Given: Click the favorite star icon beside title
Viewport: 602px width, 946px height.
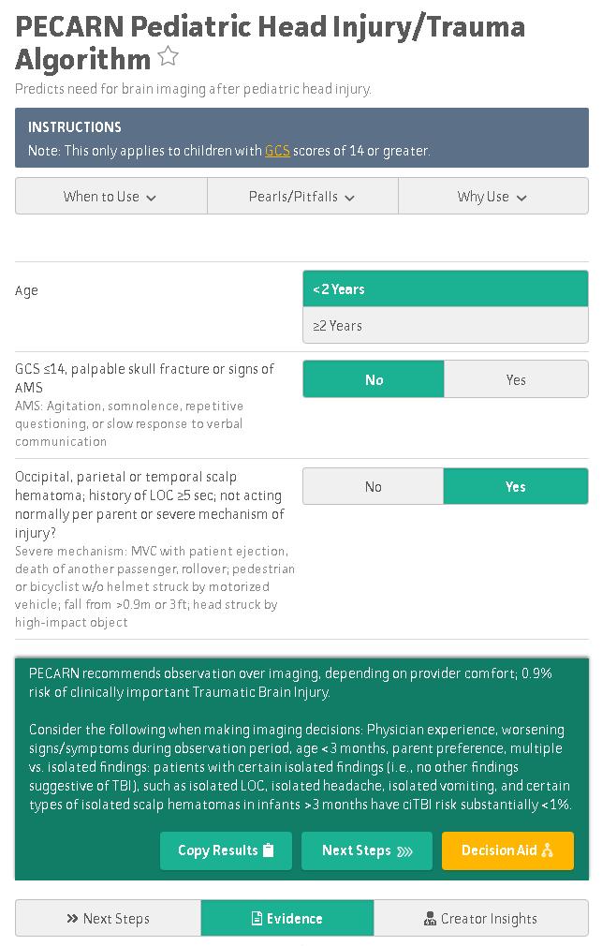Looking at the screenshot, I should pos(169,58).
